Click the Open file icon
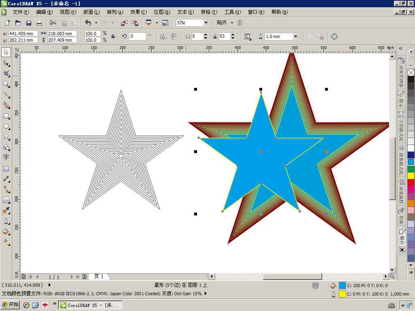 click(18, 23)
